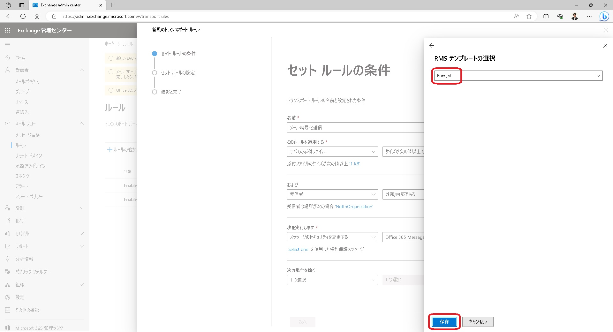Click the ルールの追加 plus icon
613x332 pixels.
coord(110,149)
